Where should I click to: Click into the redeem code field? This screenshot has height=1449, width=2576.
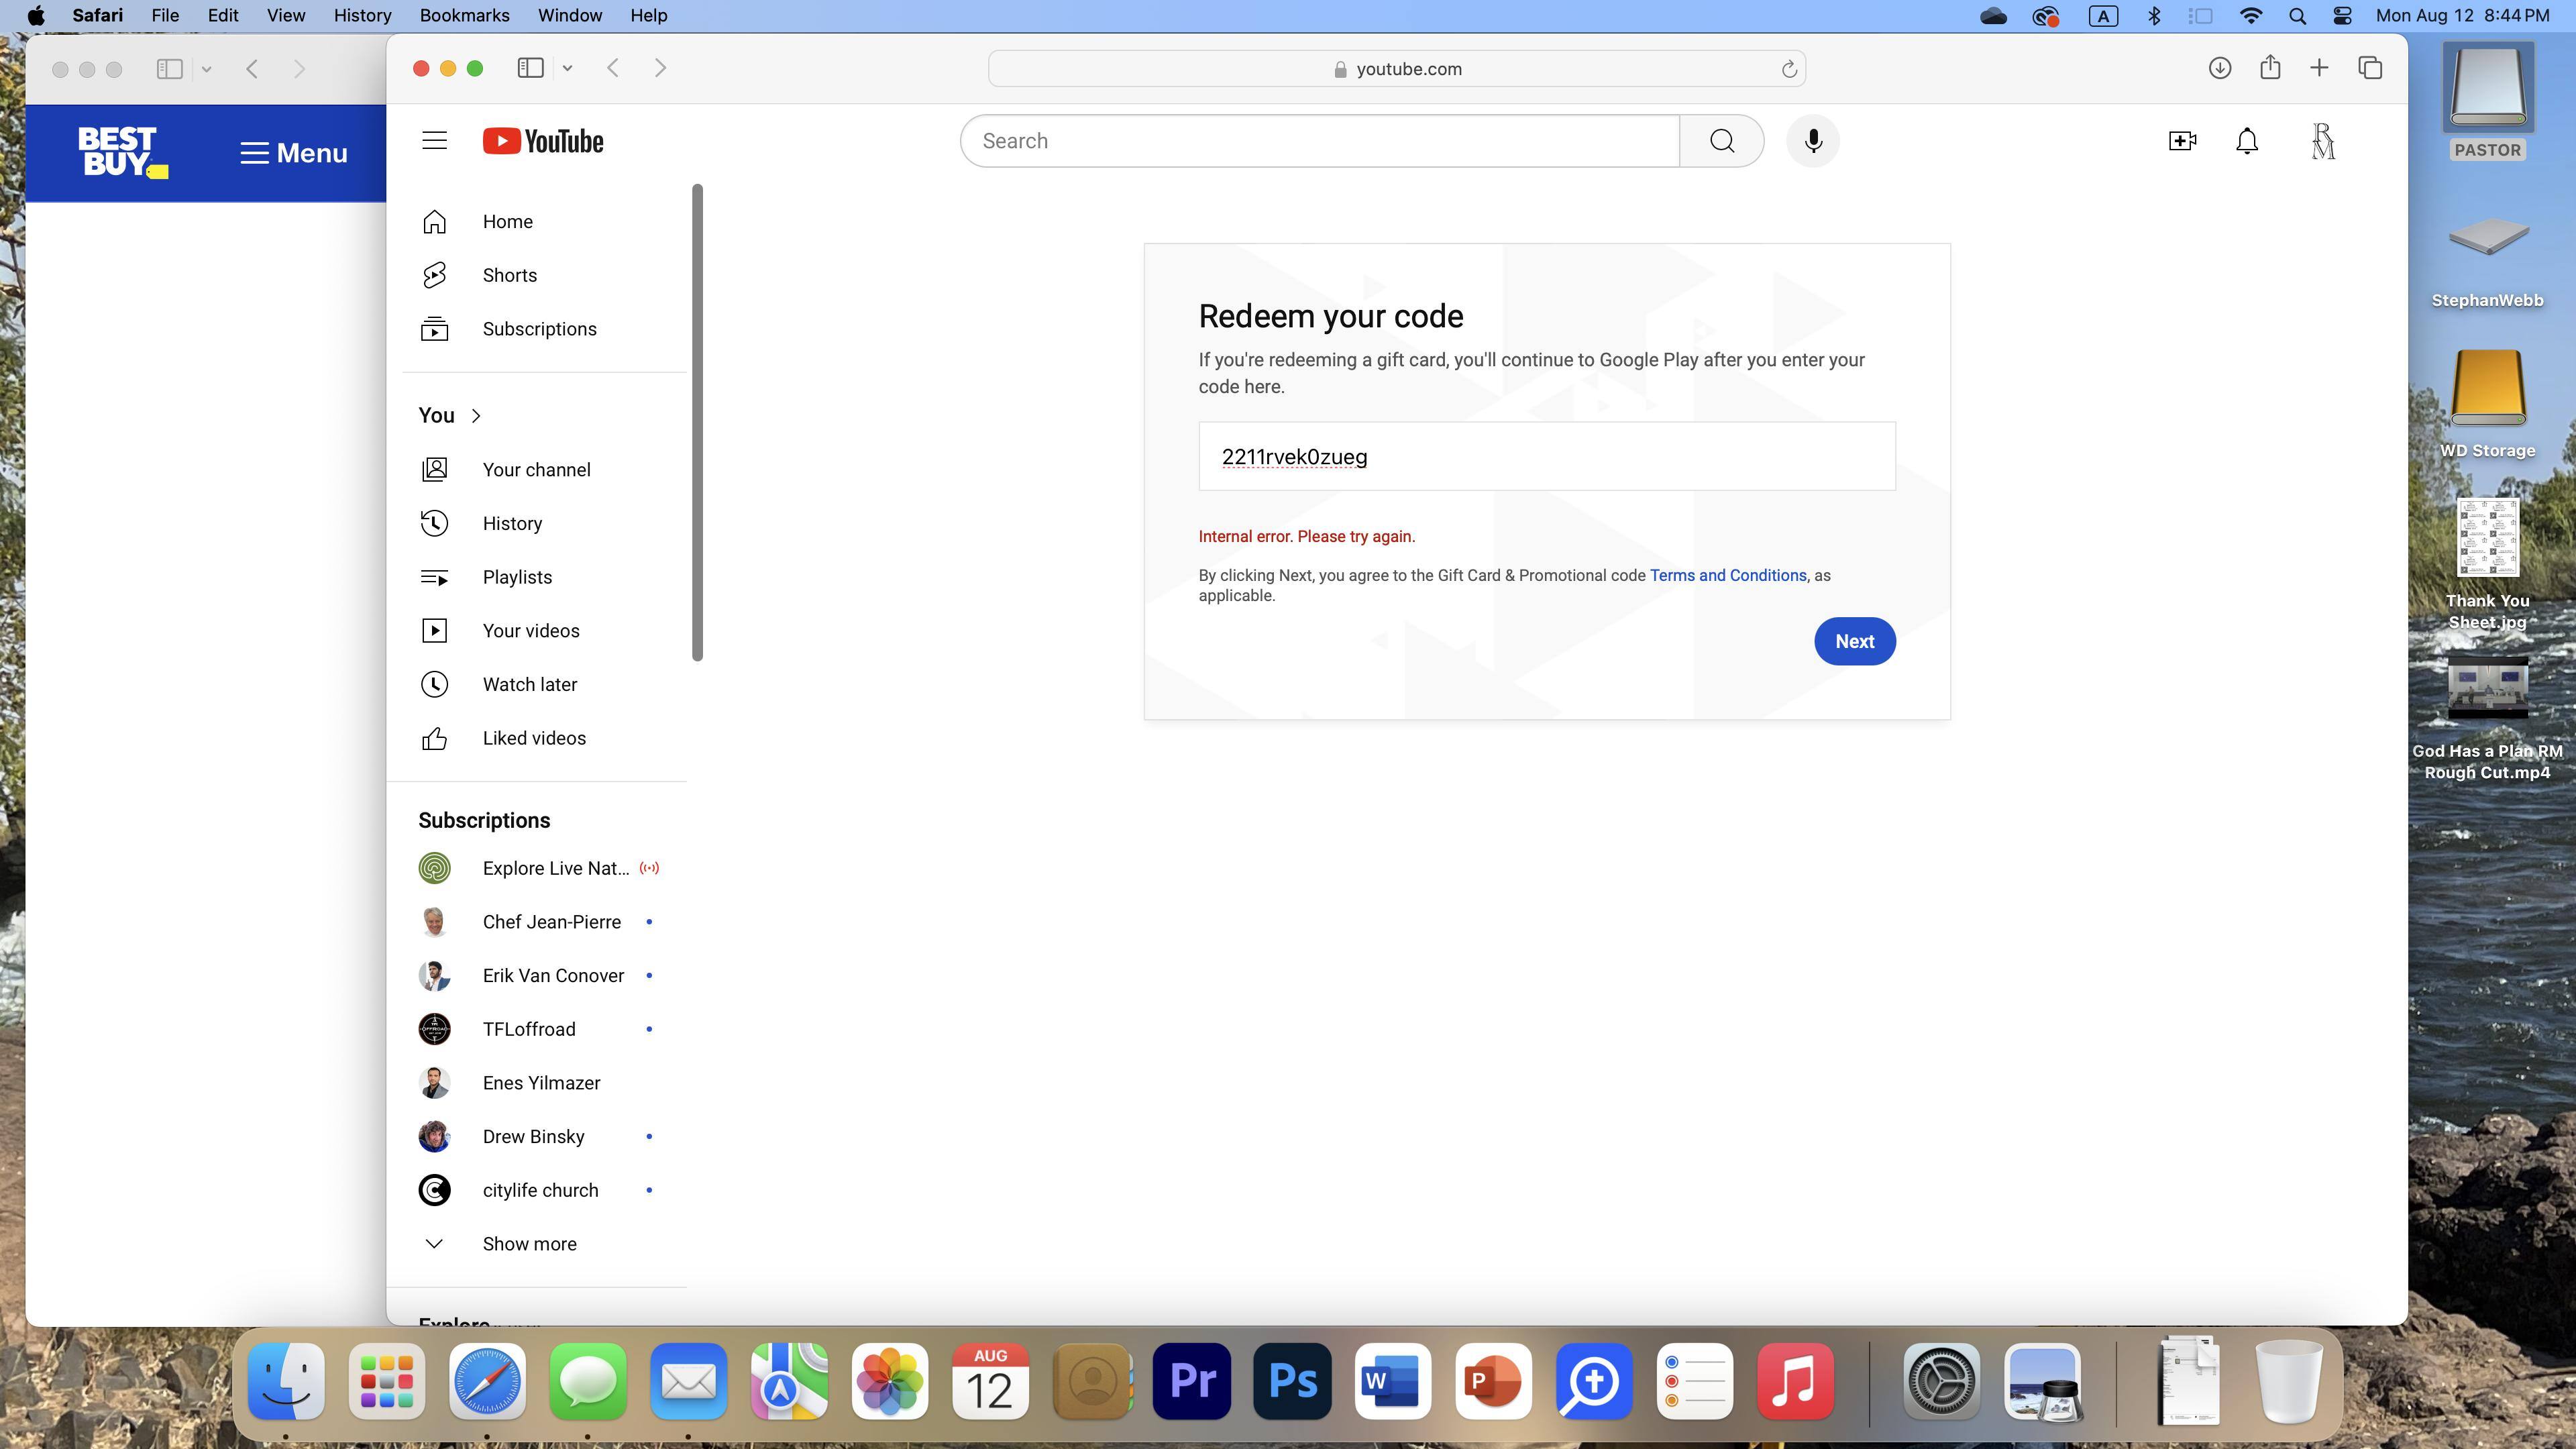click(1546, 456)
